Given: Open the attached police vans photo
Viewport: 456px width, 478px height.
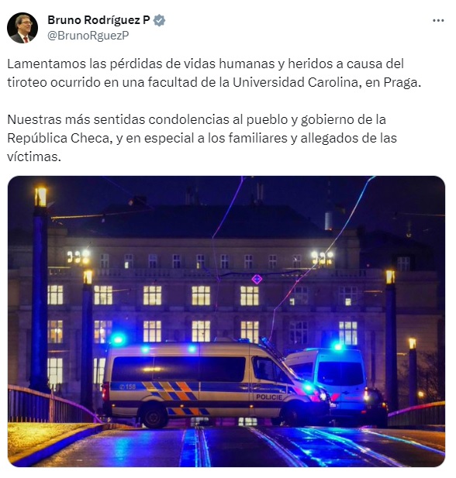Looking at the screenshot, I should [226, 321].
